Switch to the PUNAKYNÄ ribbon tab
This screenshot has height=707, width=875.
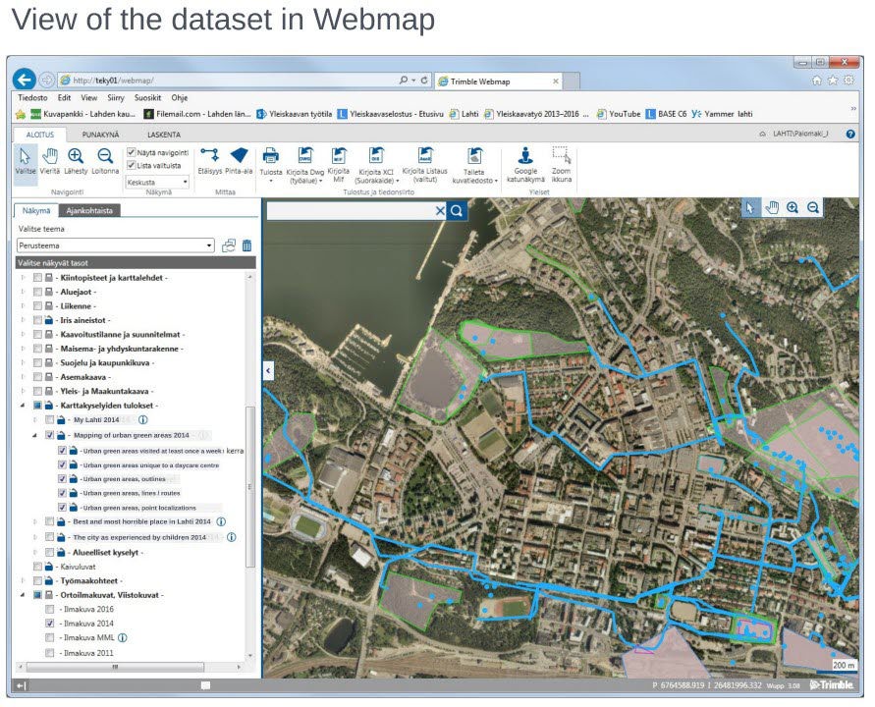click(x=101, y=134)
